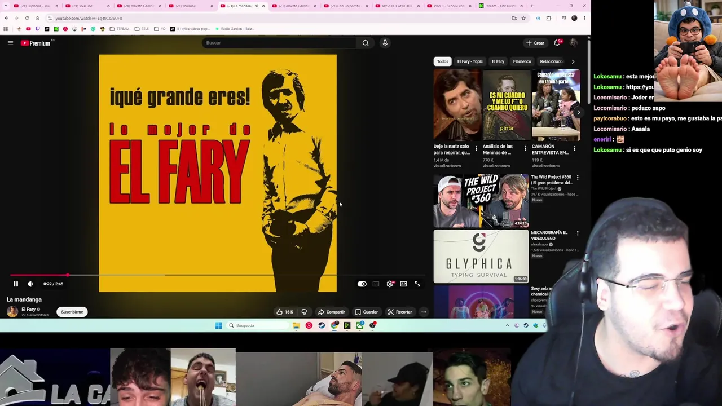Image resolution: width=722 pixels, height=406 pixels.
Task: Dislike the video with thumbs down
Action: (304, 312)
